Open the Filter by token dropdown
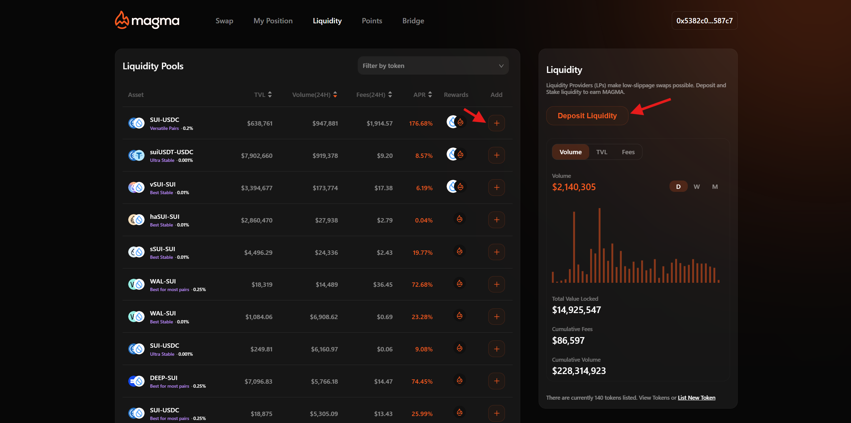 pyautogui.click(x=433, y=66)
